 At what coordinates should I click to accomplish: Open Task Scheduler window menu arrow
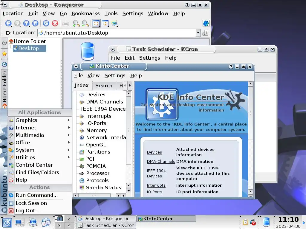point(113,49)
